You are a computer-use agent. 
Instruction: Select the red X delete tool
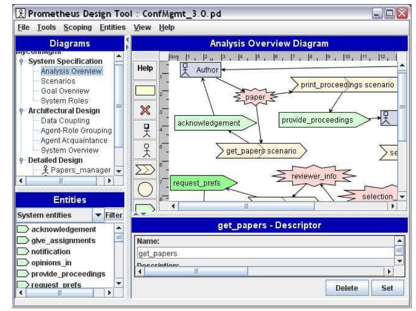[145, 110]
